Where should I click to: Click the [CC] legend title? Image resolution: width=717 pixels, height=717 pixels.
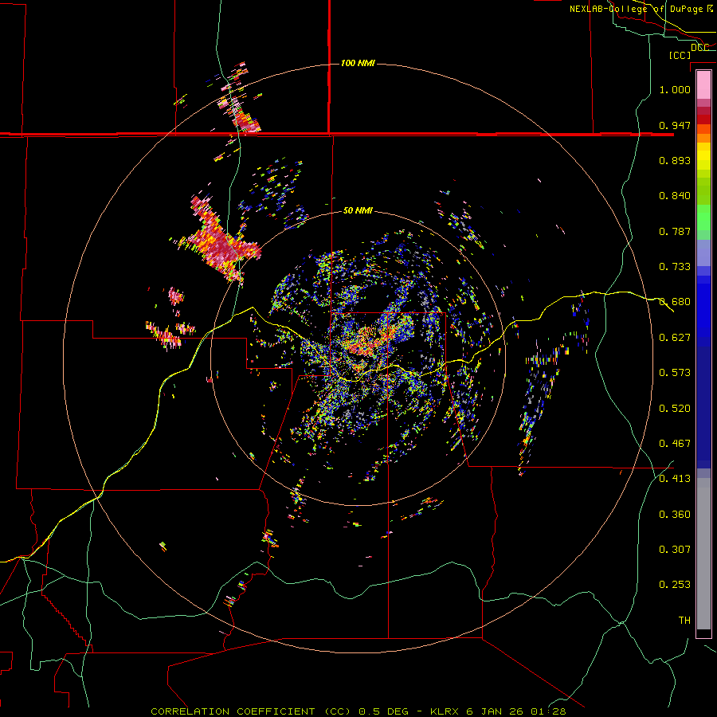coord(680,55)
